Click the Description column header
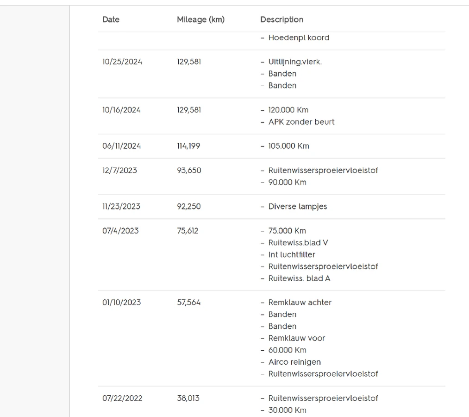Viewport: 469px width, 417px height. [x=281, y=19]
